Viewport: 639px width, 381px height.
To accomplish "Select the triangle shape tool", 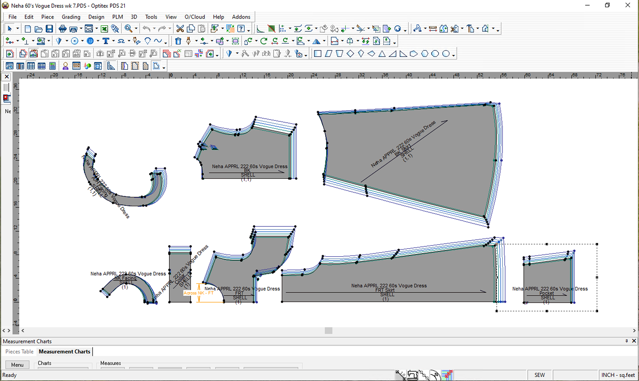I will [382, 54].
